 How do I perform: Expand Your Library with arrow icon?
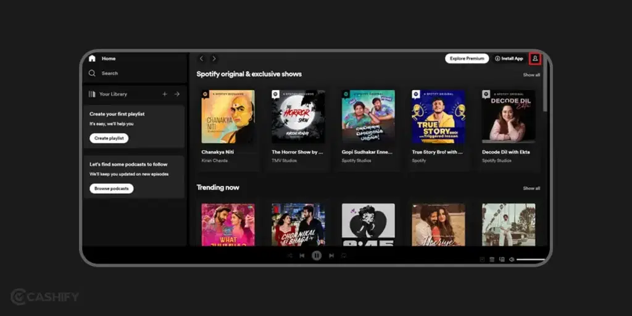177,94
